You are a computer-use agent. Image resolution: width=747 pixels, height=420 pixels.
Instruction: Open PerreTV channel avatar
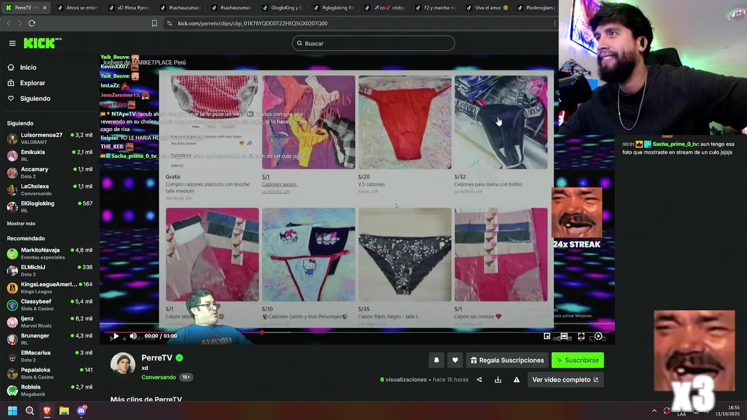point(123,365)
